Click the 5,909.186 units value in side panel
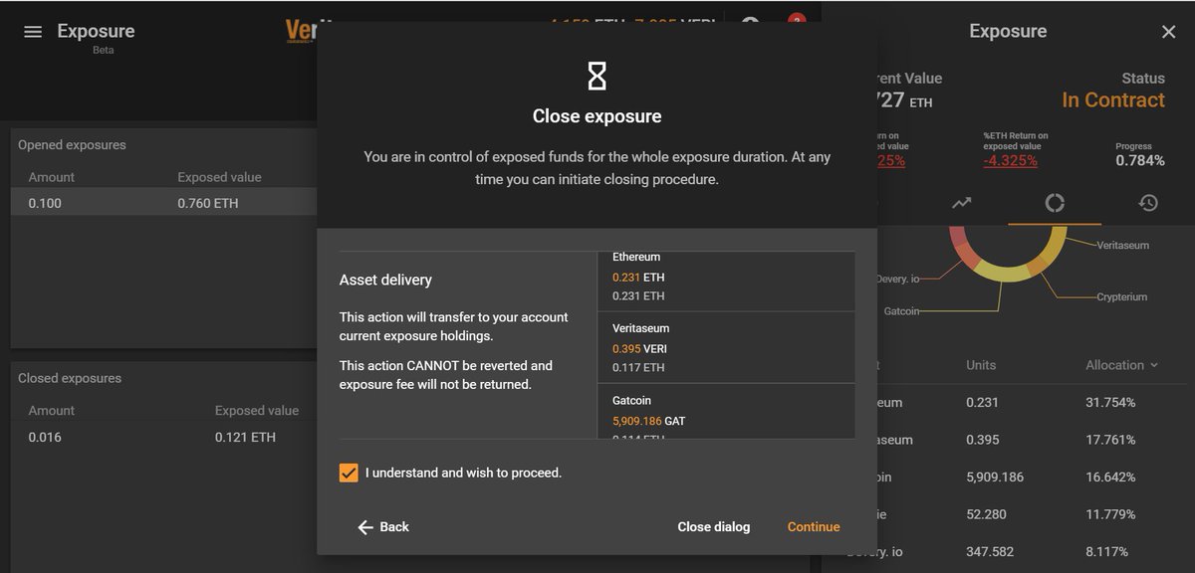Image resolution: width=1195 pixels, height=573 pixels. (x=995, y=477)
